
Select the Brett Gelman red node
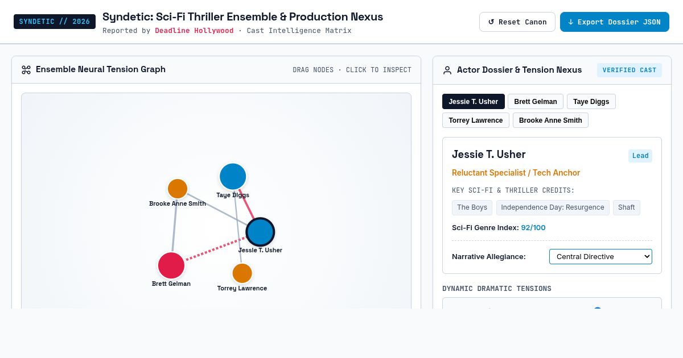171,265
